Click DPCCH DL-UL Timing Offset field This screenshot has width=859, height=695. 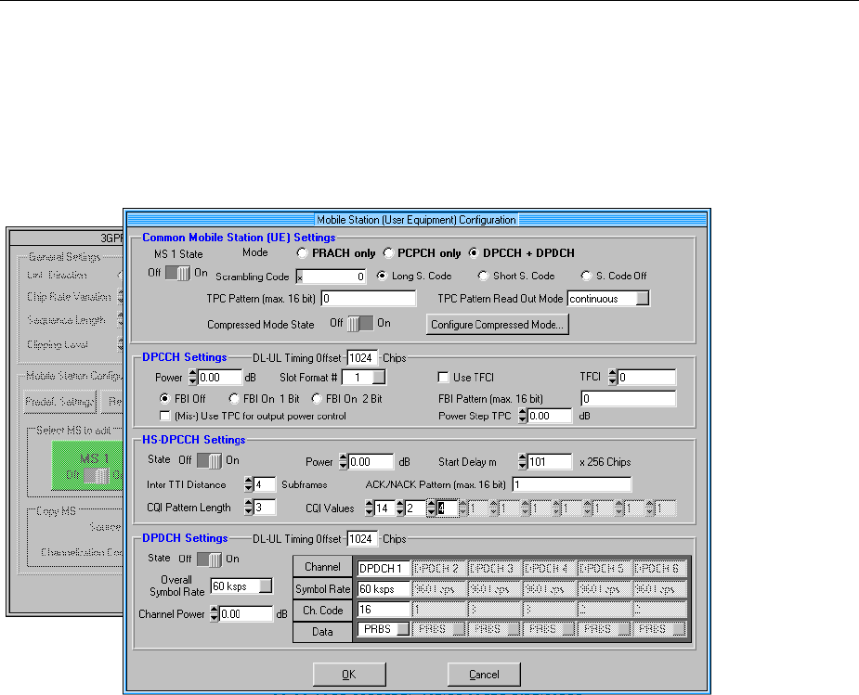click(362, 358)
